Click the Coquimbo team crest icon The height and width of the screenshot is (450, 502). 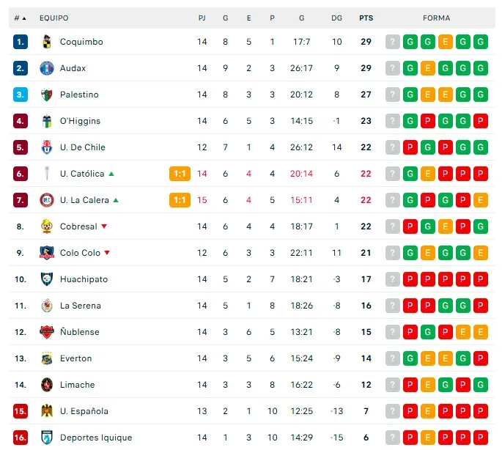click(47, 42)
